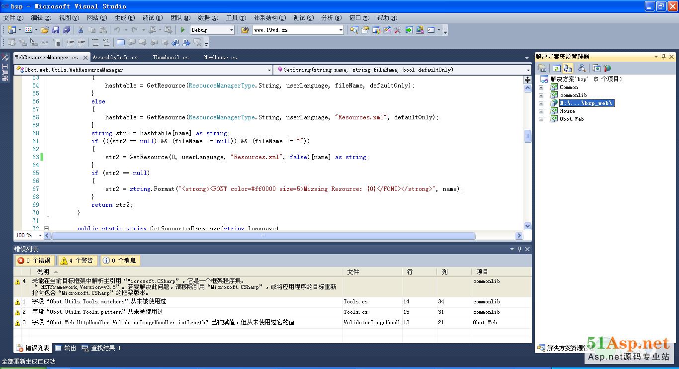The image size is (679, 369).
Task: Switch to the 输出 output tab
Action: click(66, 348)
